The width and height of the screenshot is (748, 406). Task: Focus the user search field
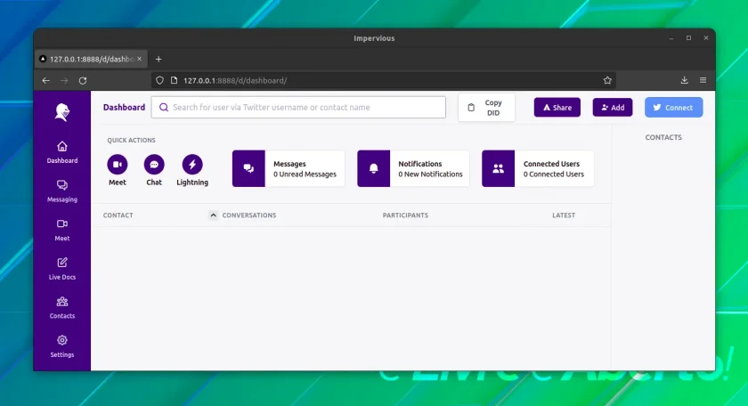298,108
